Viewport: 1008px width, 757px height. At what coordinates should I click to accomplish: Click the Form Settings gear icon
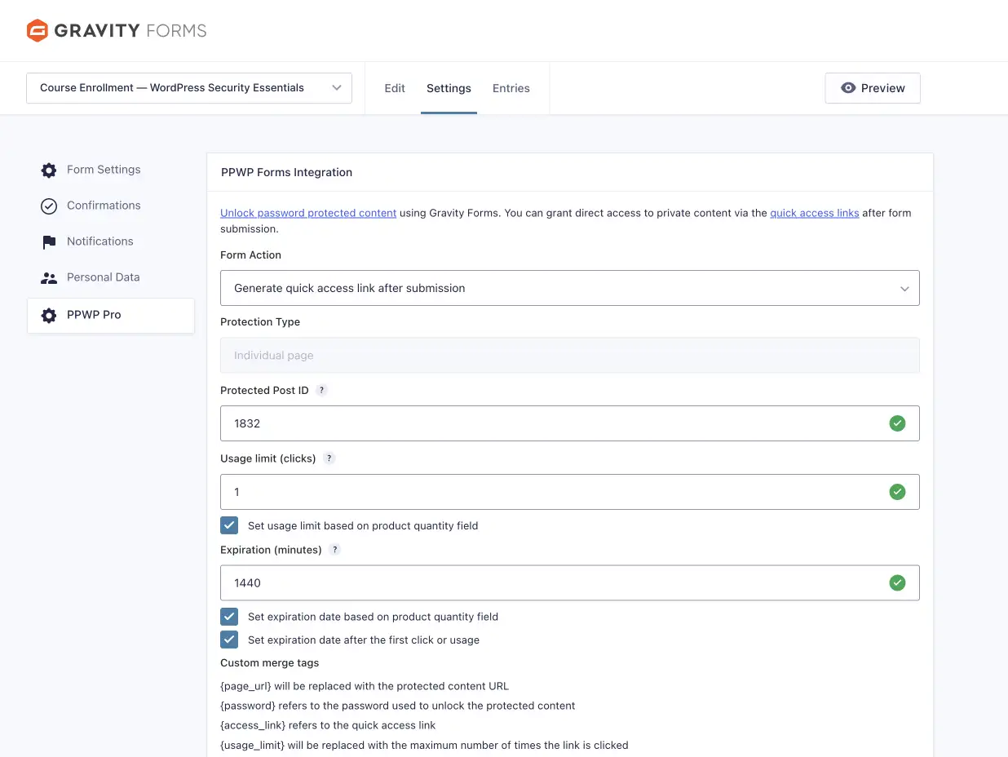[49, 170]
